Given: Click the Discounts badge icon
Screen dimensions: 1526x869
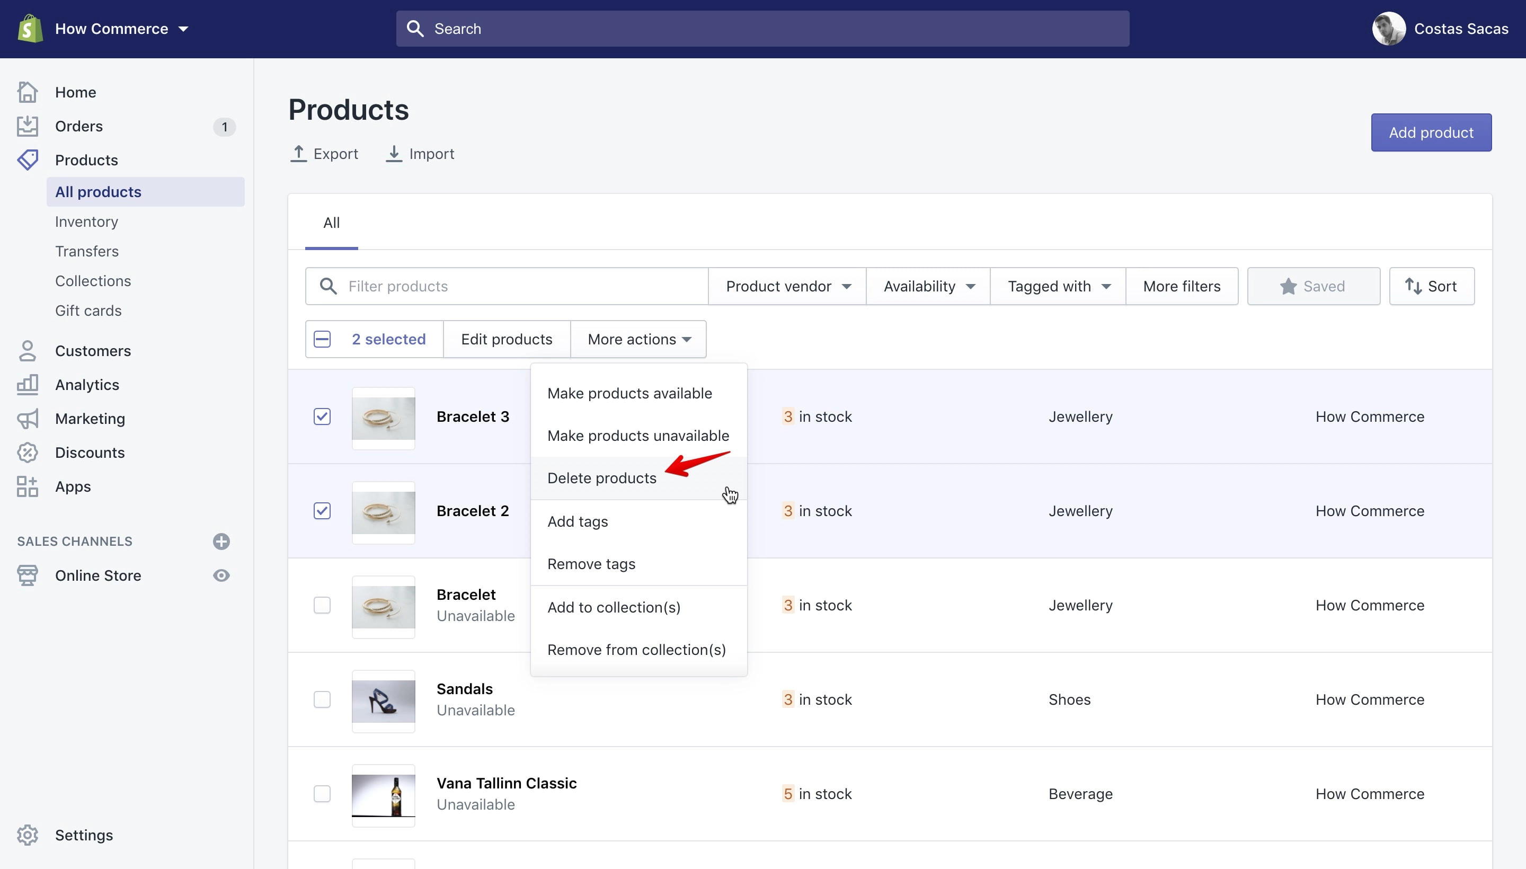Looking at the screenshot, I should click(28, 453).
